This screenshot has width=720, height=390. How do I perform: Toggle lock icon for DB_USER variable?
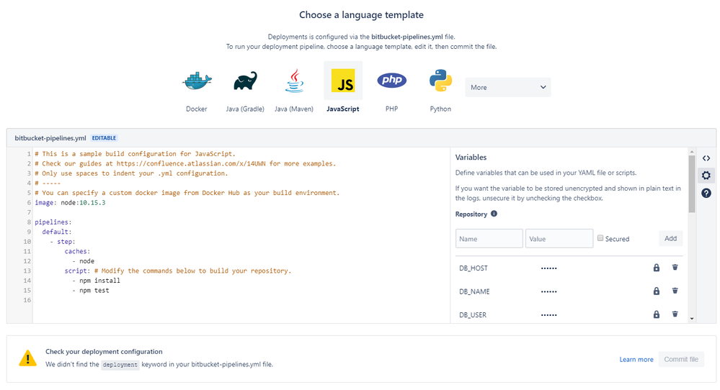tap(657, 314)
